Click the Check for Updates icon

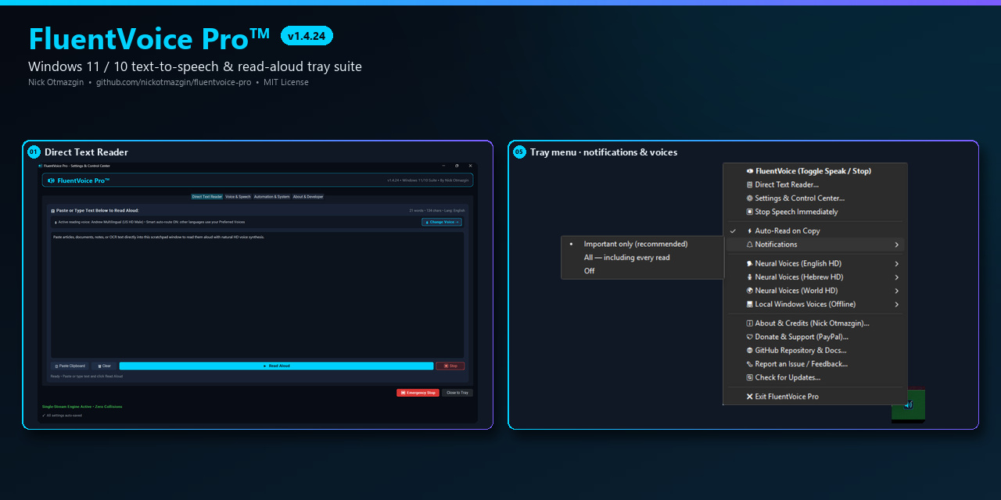[750, 377]
